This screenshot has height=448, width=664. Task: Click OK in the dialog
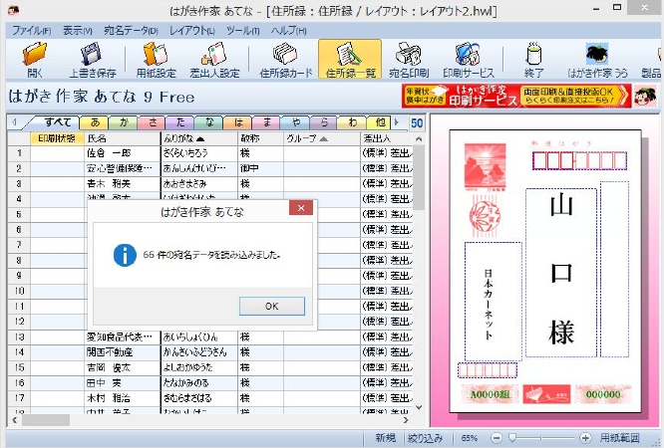point(272,306)
